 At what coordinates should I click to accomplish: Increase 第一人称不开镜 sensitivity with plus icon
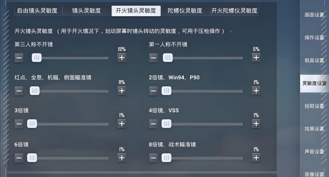point(256,58)
